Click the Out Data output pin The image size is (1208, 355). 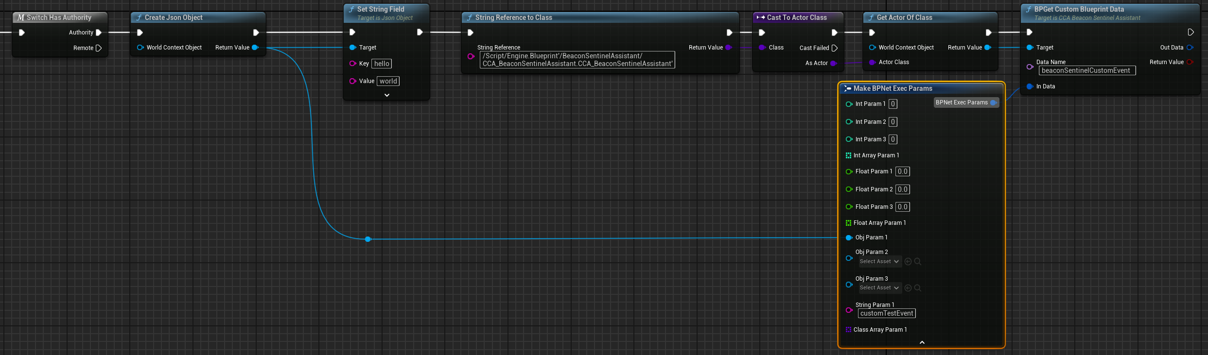click(x=1190, y=48)
